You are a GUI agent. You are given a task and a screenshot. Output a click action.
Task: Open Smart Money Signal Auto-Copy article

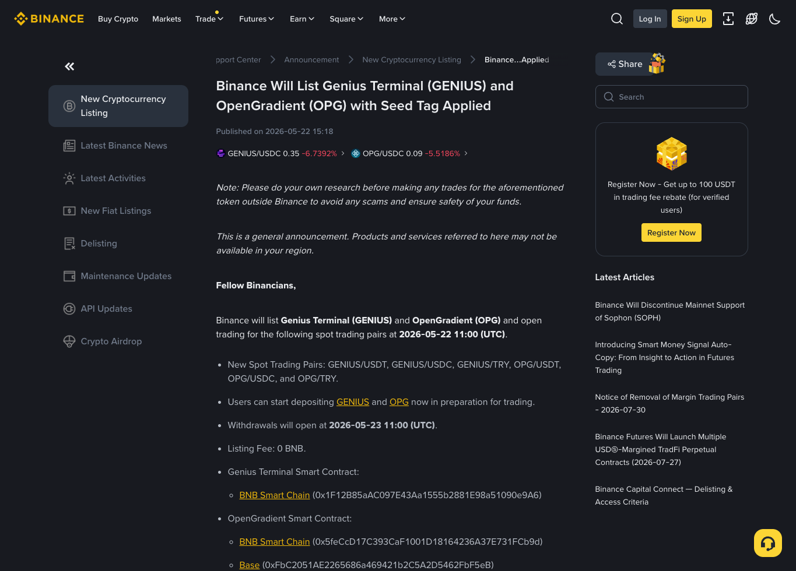point(665,358)
